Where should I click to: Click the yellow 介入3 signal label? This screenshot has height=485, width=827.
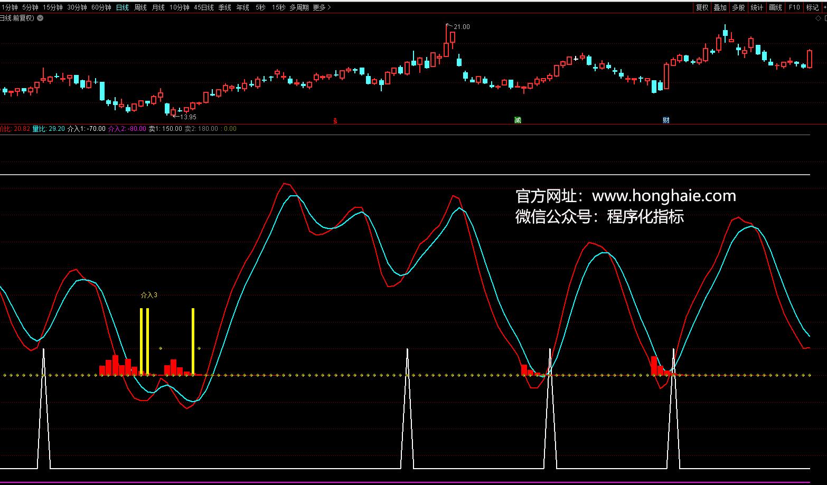[x=149, y=295]
